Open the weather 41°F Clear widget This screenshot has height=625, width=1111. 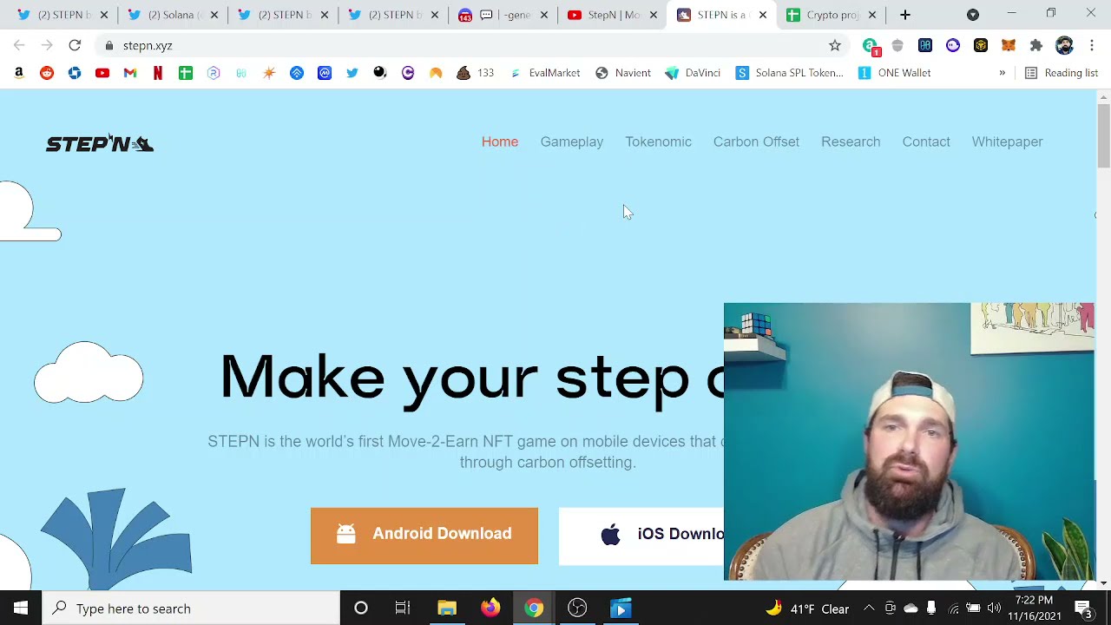click(x=807, y=609)
